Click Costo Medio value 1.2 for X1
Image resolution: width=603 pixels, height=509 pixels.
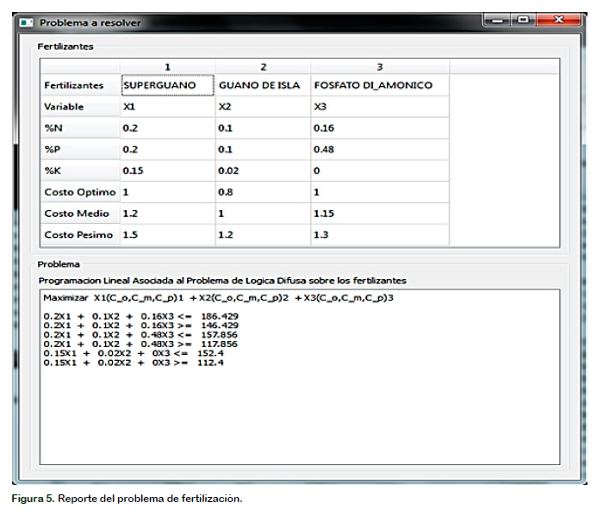tap(168, 214)
